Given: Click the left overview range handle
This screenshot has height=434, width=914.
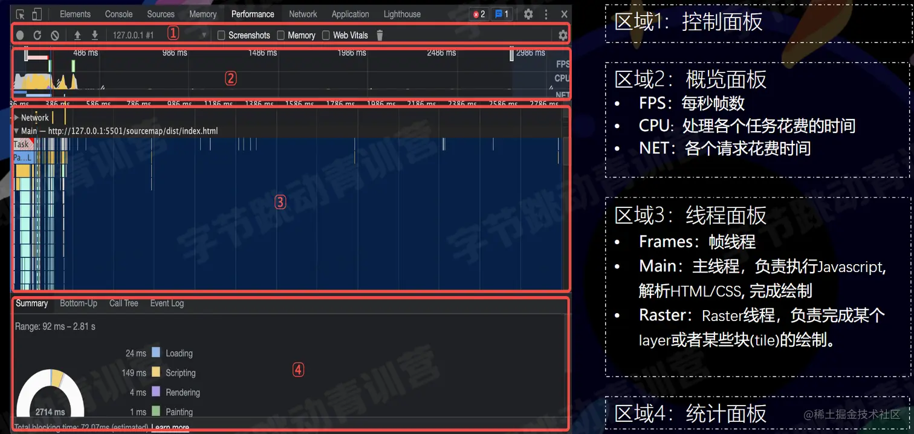Looking at the screenshot, I should 26,55.
